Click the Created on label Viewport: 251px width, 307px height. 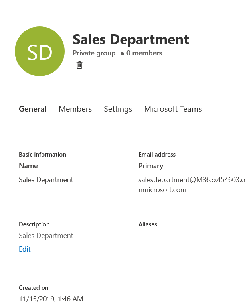(34, 288)
